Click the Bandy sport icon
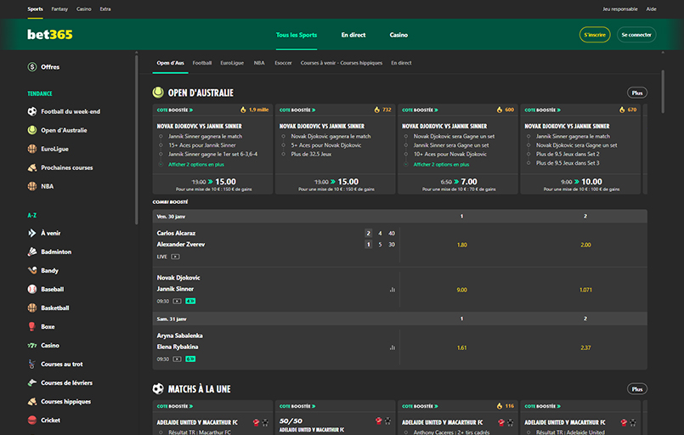The image size is (684, 435). tap(31, 270)
